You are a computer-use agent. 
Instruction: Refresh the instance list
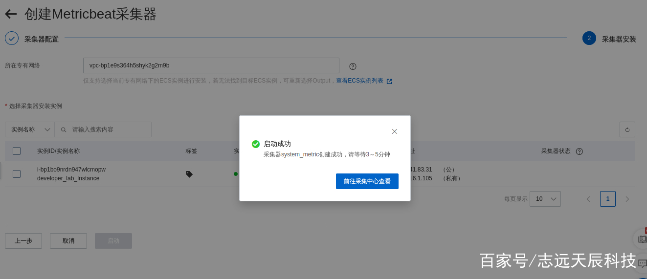tap(627, 129)
